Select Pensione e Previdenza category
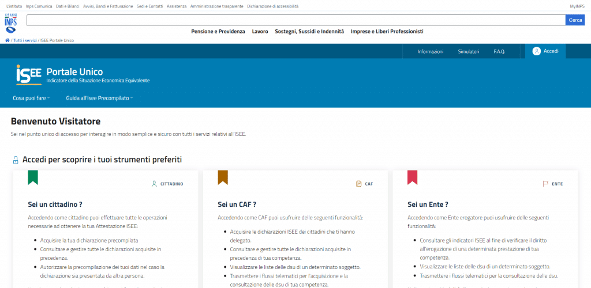This screenshot has width=591, height=288. 218,32
